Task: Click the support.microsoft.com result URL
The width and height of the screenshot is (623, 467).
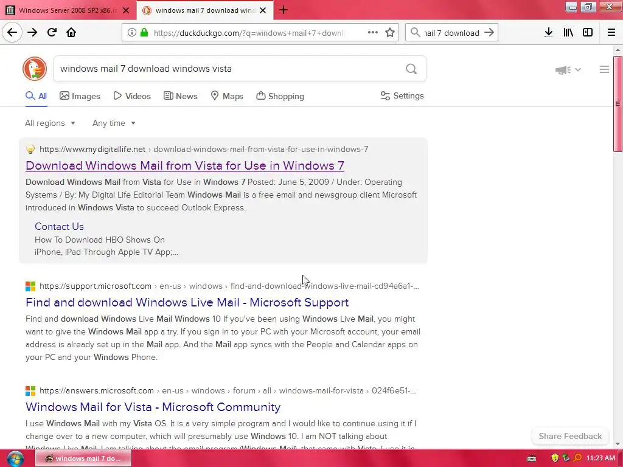Action: click(x=229, y=286)
